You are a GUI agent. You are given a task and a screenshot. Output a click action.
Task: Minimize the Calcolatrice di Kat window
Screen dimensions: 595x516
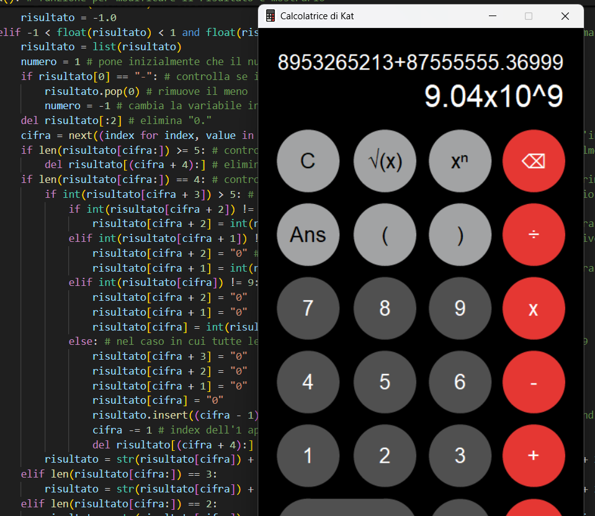(x=493, y=16)
